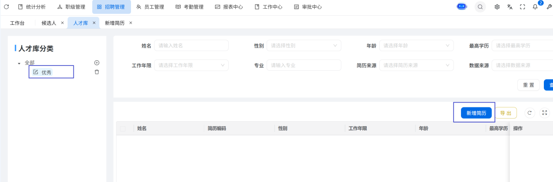Image resolution: width=553 pixels, height=182 pixels.
Task: Click the table refresh circular icon
Action: (x=529, y=113)
